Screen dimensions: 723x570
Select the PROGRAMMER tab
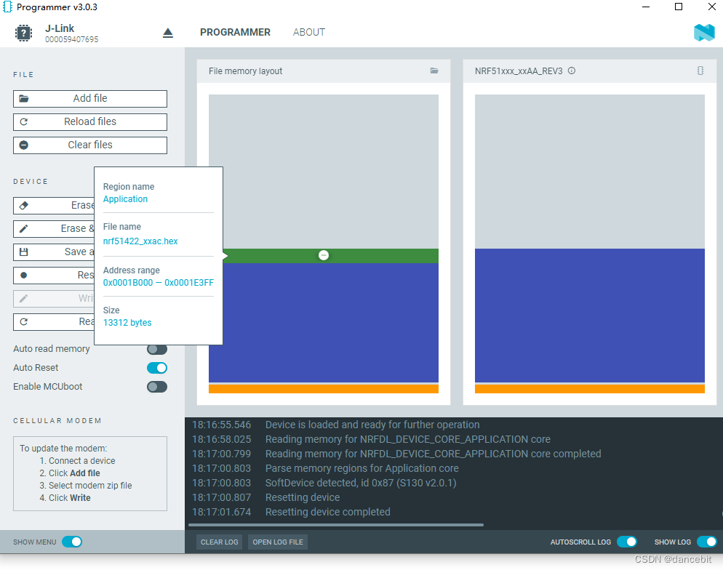click(235, 32)
